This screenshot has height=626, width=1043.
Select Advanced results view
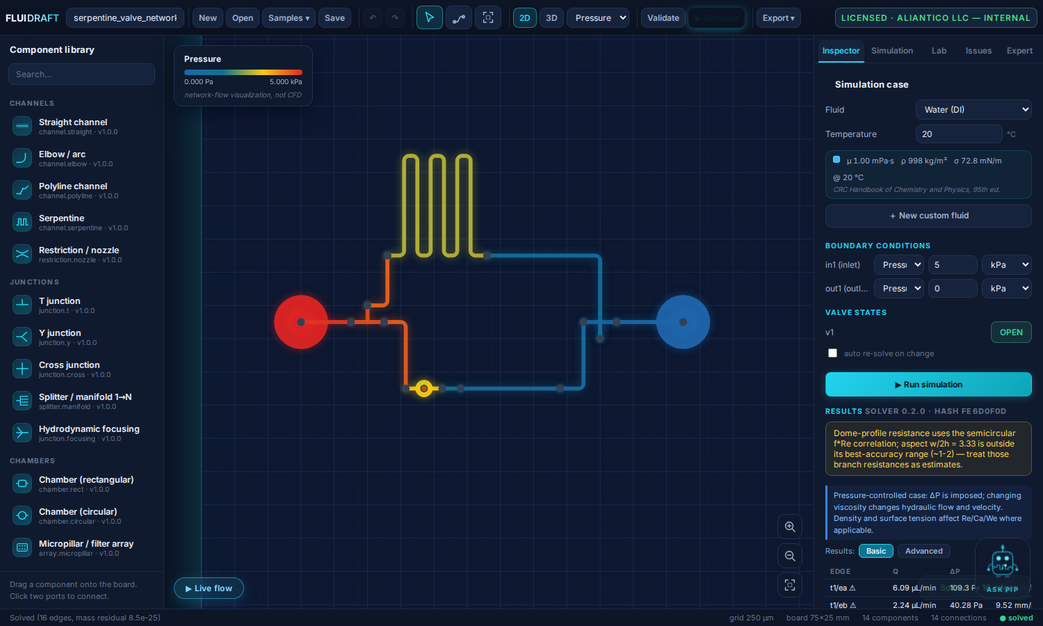924,551
